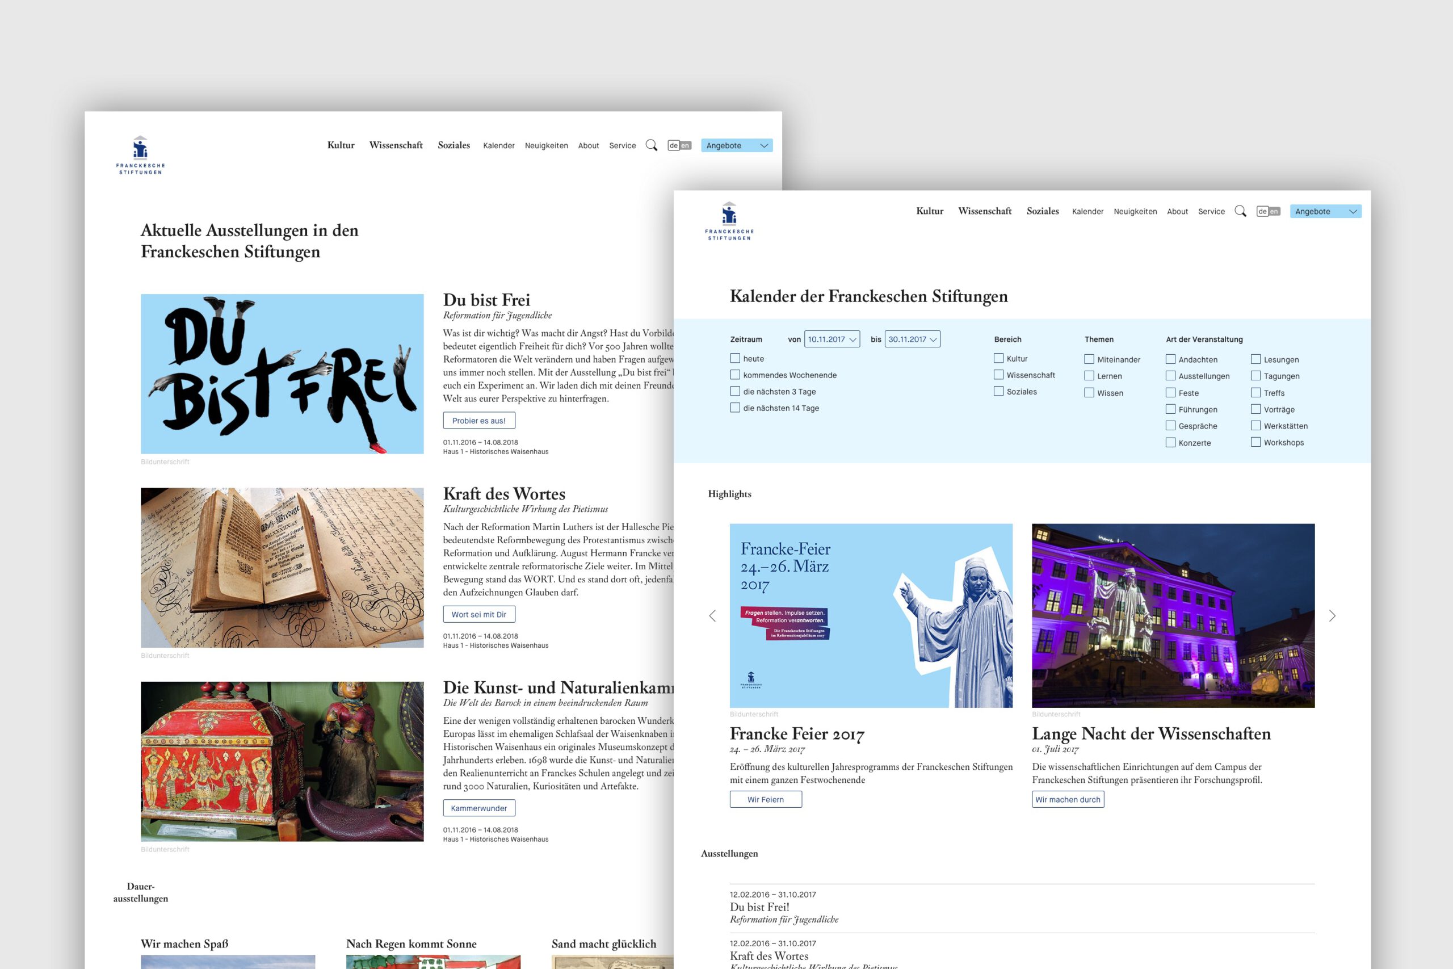Switch language to 'de' on the exhibitions page
Viewport: 1453px width, 969px height.
pos(673,145)
